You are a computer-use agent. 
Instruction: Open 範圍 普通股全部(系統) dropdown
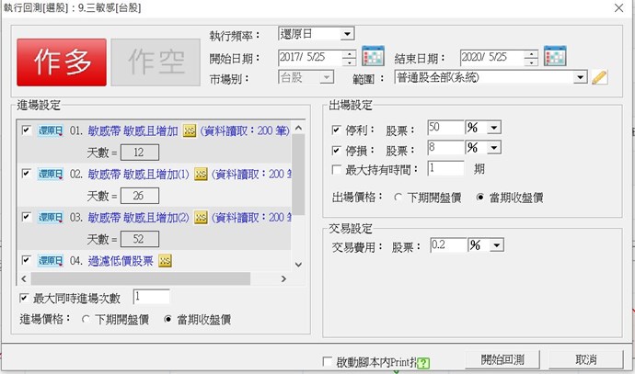pos(580,77)
